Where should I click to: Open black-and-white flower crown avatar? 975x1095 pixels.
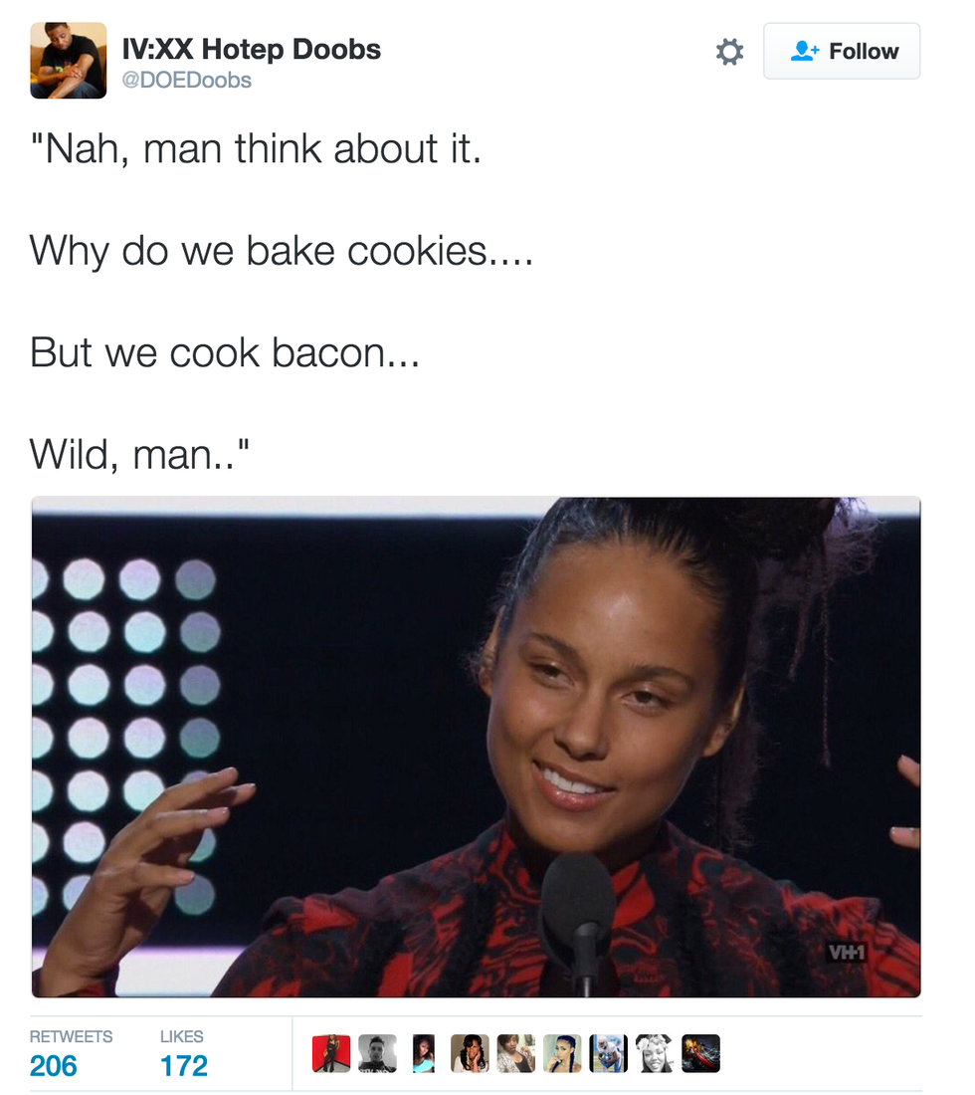pyautogui.click(x=654, y=1053)
